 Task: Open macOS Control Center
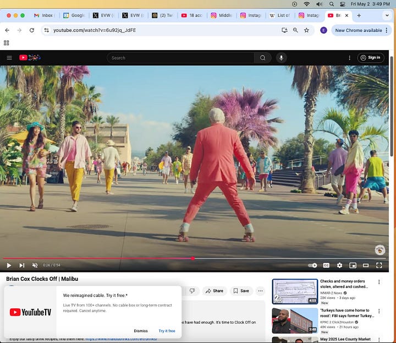pos(343,4)
